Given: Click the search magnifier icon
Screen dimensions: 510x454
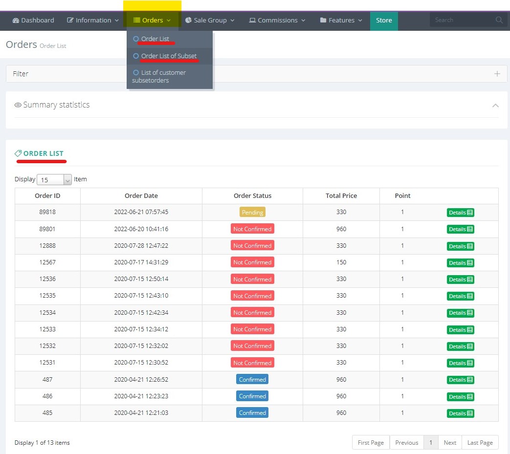Looking at the screenshot, I should tap(499, 20).
